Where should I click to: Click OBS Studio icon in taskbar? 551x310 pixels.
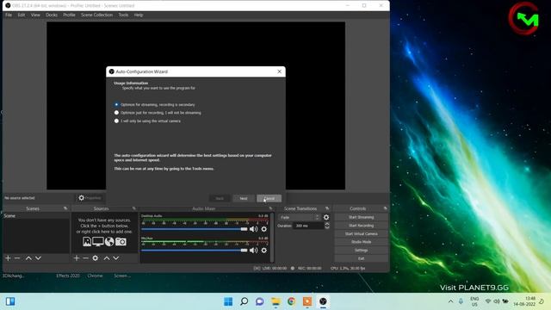(323, 301)
